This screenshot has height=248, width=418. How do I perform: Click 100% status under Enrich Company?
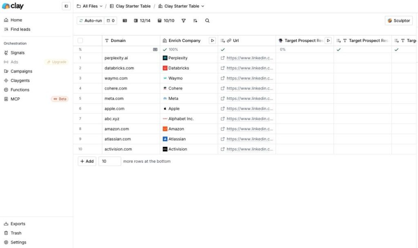tap(170, 49)
